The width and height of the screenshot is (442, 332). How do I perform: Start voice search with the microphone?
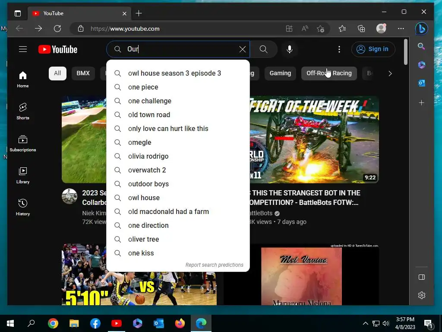click(290, 49)
